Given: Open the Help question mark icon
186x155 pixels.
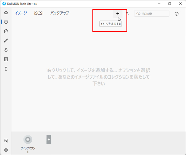Looking at the screenshot, I should (177, 14).
